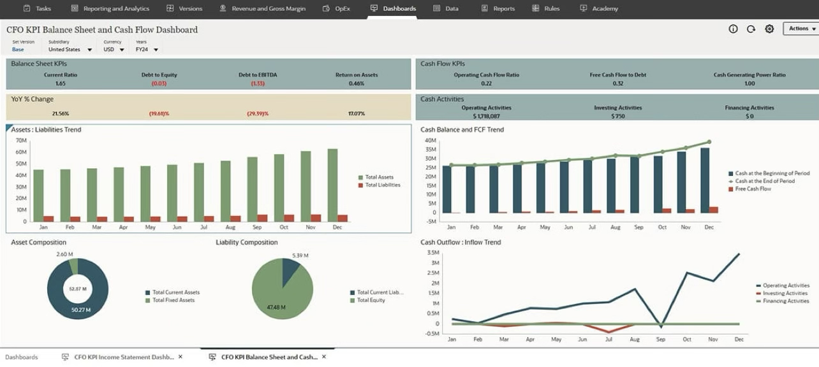Toggle Investing Activities series in legend
This screenshot has width=819, height=367.
click(x=785, y=294)
